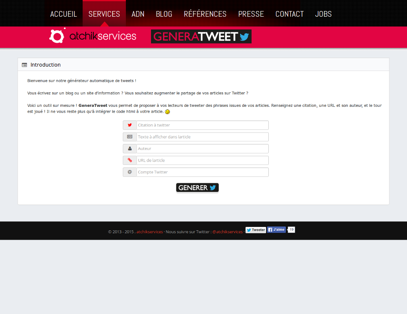Click the 'Vous écrivez sur un blog' sentence
Viewport: 407px width, 314px height.
click(x=138, y=93)
